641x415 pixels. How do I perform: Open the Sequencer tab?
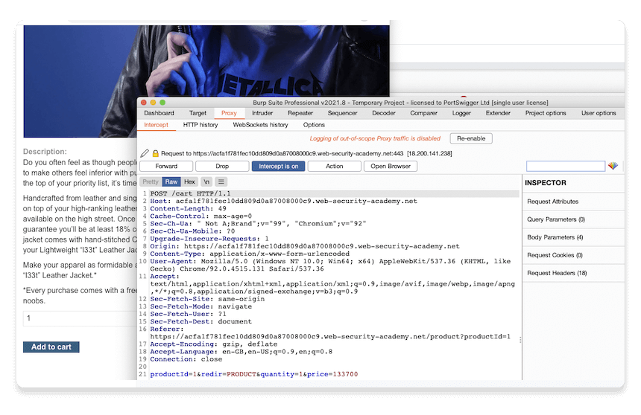pyautogui.click(x=343, y=113)
